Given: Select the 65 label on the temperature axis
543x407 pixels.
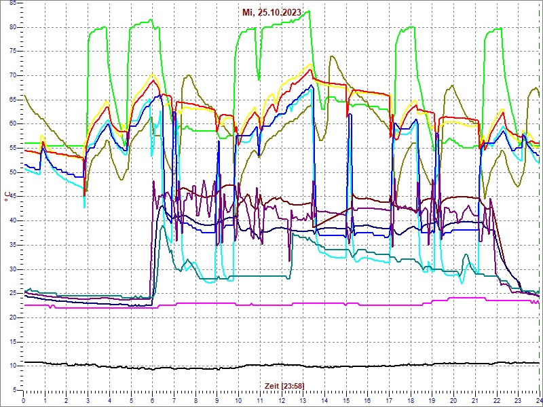Looking at the screenshot, I should [x=13, y=100].
